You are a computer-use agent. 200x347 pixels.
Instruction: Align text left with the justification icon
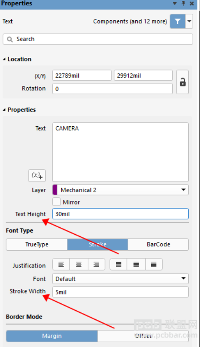pyautogui.click(x=61, y=264)
